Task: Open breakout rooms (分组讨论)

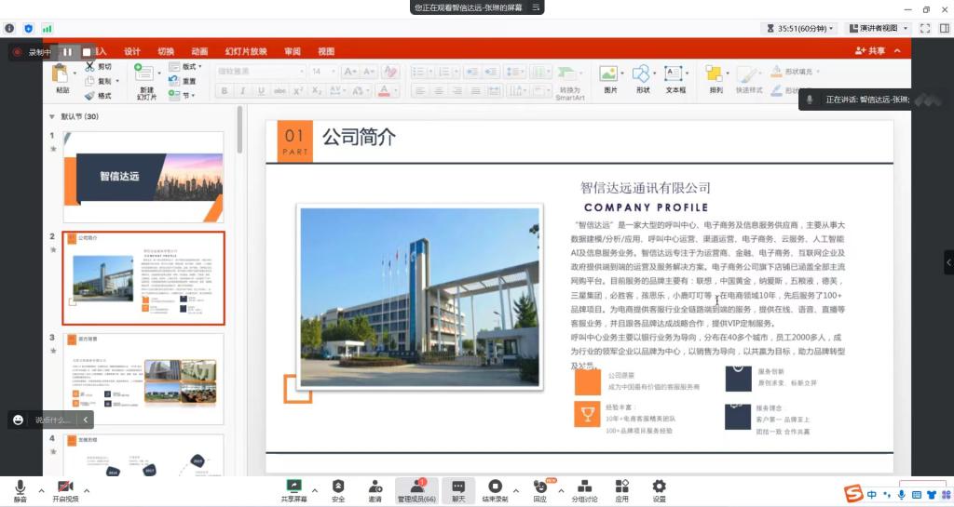Action: tap(584, 490)
